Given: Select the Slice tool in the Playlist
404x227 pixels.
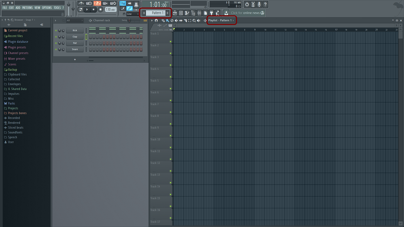Looking at the screenshot, I should 185,20.
